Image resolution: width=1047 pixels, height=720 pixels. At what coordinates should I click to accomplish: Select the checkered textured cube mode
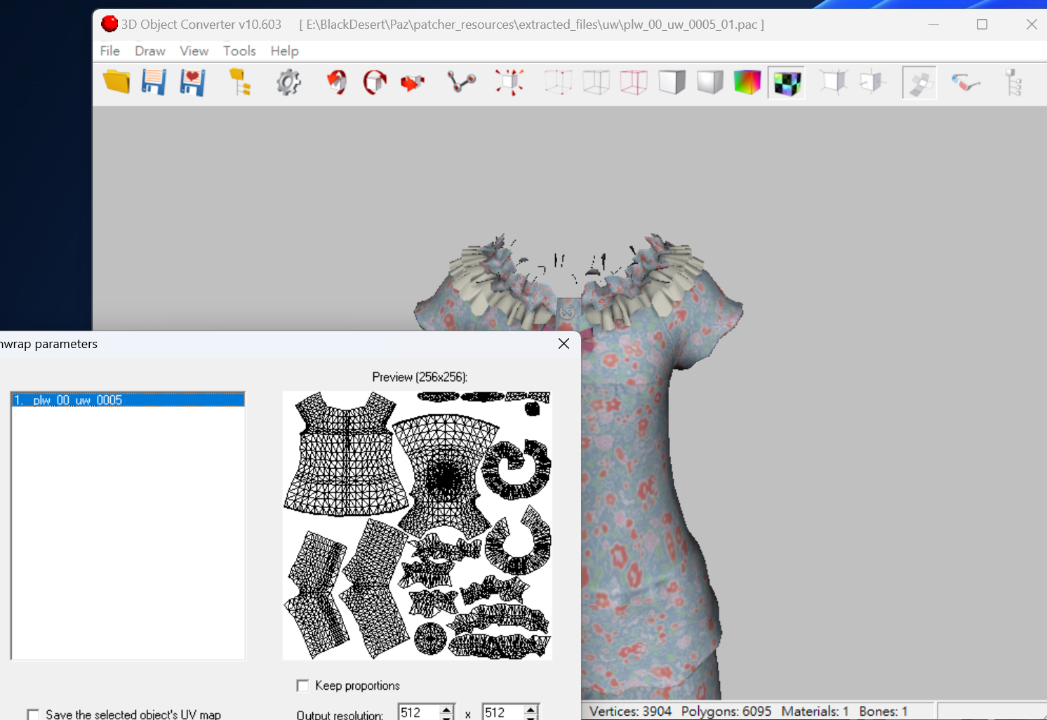click(787, 83)
